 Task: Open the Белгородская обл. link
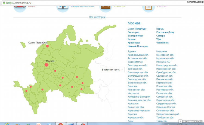point(138,65)
